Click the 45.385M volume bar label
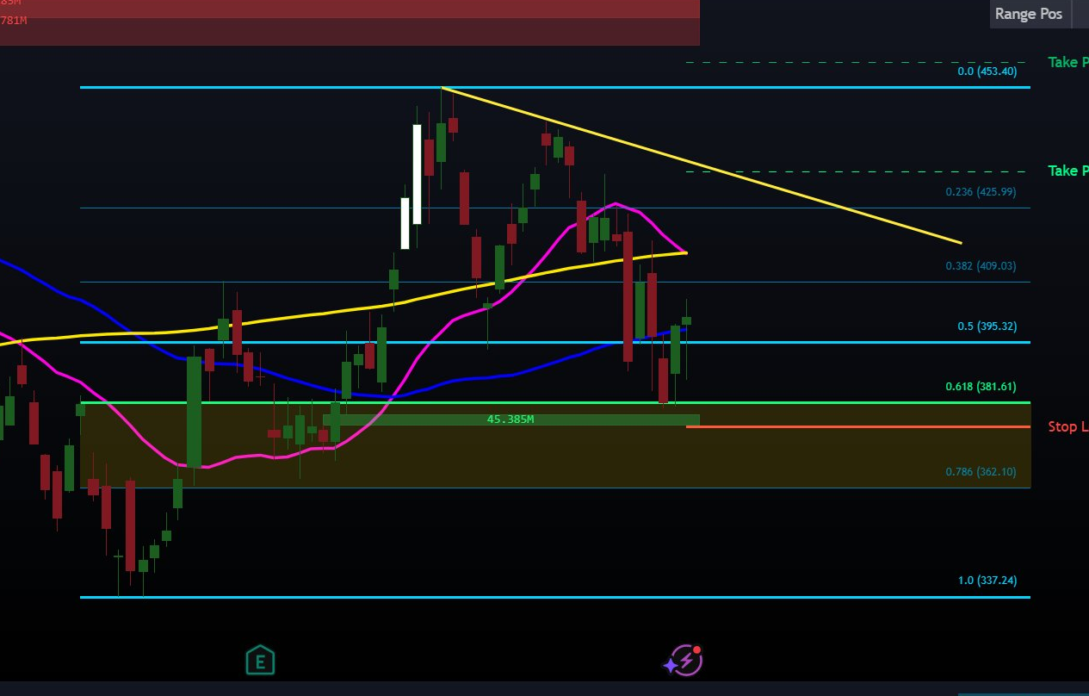1089x696 pixels. pos(510,419)
